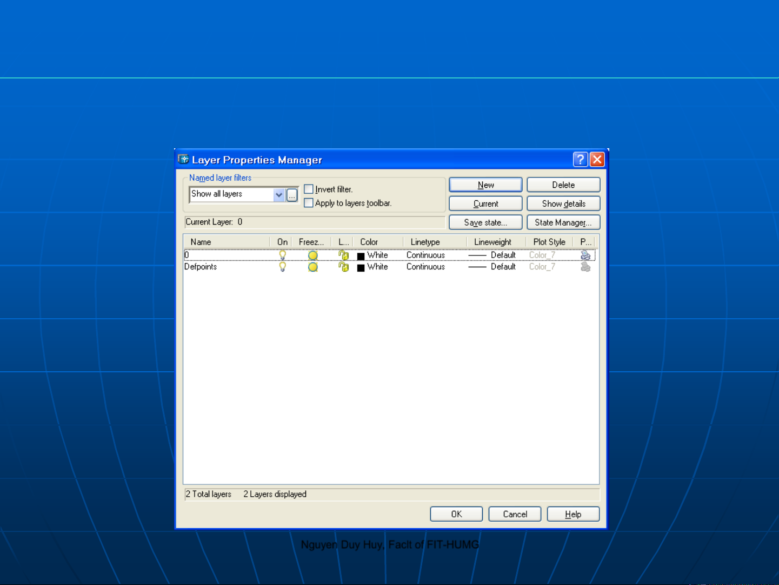This screenshot has height=585, width=779.
Task: Check Apply to layers toolbar option
Action: [x=309, y=203]
